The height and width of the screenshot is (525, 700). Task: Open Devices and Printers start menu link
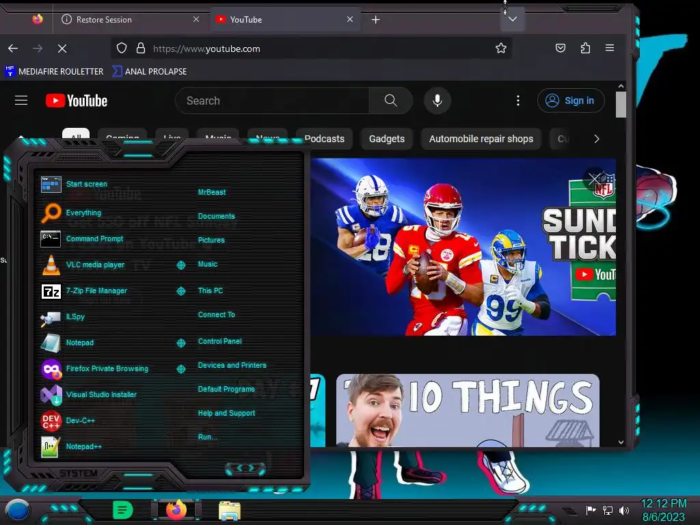pos(232,365)
